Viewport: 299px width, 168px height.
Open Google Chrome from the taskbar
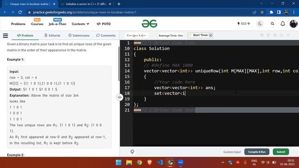coord(139,162)
